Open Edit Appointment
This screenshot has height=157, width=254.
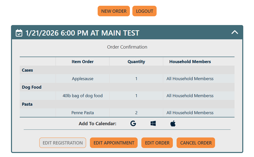pos(114,143)
